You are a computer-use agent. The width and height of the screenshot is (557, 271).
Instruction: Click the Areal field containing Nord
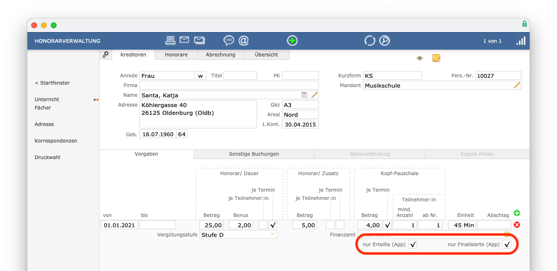pos(300,114)
